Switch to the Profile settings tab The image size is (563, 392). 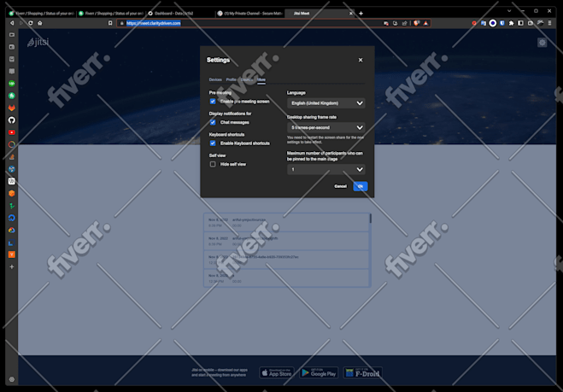click(231, 79)
